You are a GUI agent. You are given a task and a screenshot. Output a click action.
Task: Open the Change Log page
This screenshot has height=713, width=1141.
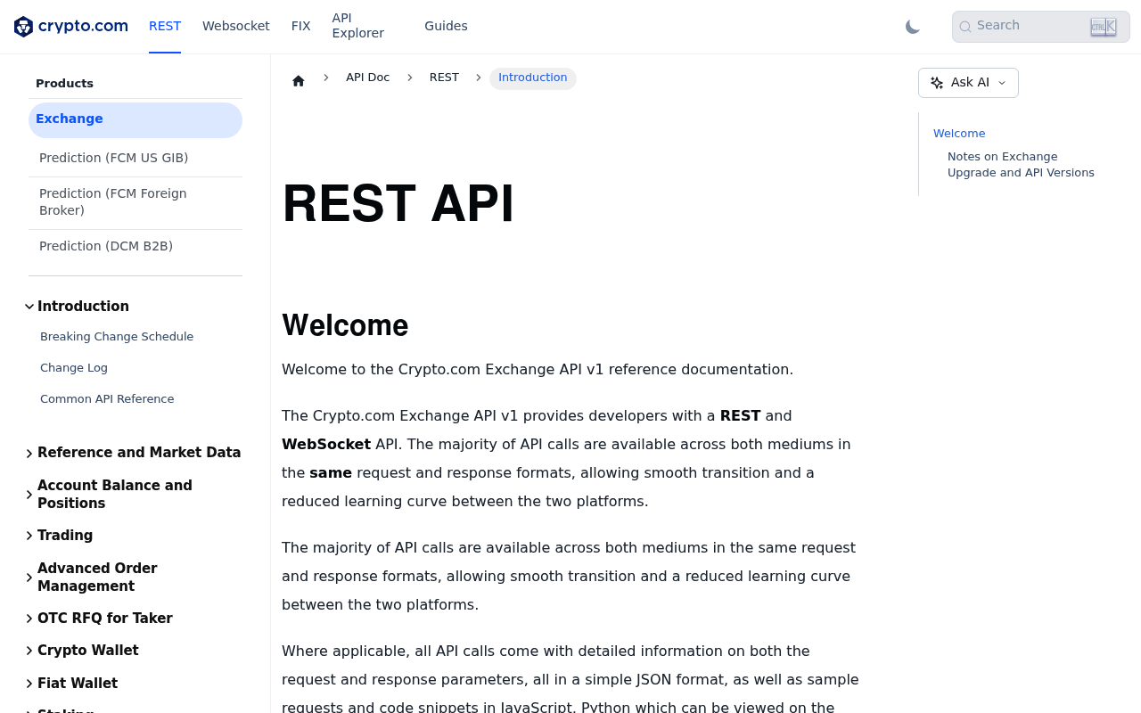pyautogui.click(x=74, y=368)
